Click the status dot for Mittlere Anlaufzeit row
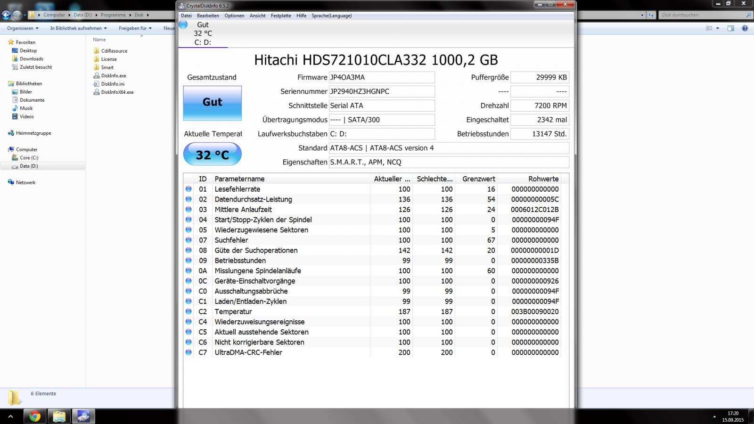Screen dimensions: 754x424 (x=188, y=209)
